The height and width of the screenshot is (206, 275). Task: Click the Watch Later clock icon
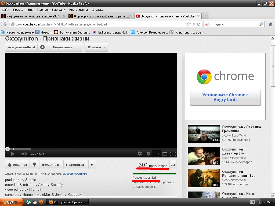click(x=148, y=154)
